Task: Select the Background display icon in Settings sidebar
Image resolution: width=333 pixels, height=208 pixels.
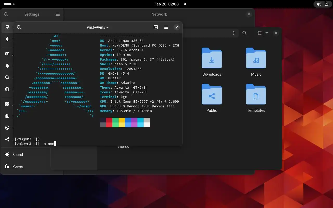Action: click(7, 54)
